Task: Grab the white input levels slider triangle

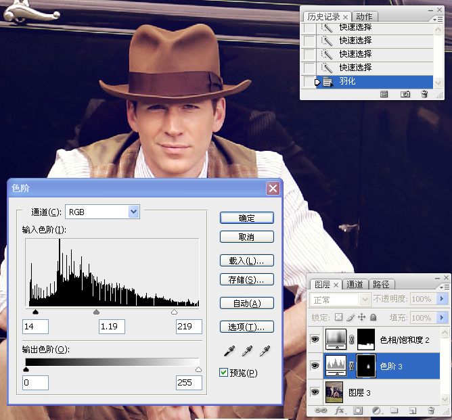Action: click(174, 312)
